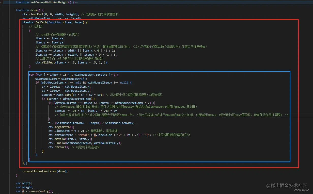Image resolution: width=313 pixels, height=194 pixels.
Task: Click the 'if (withMouseItem.x !== null' condition
Action: pyautogui.click(x=83, y=83)
